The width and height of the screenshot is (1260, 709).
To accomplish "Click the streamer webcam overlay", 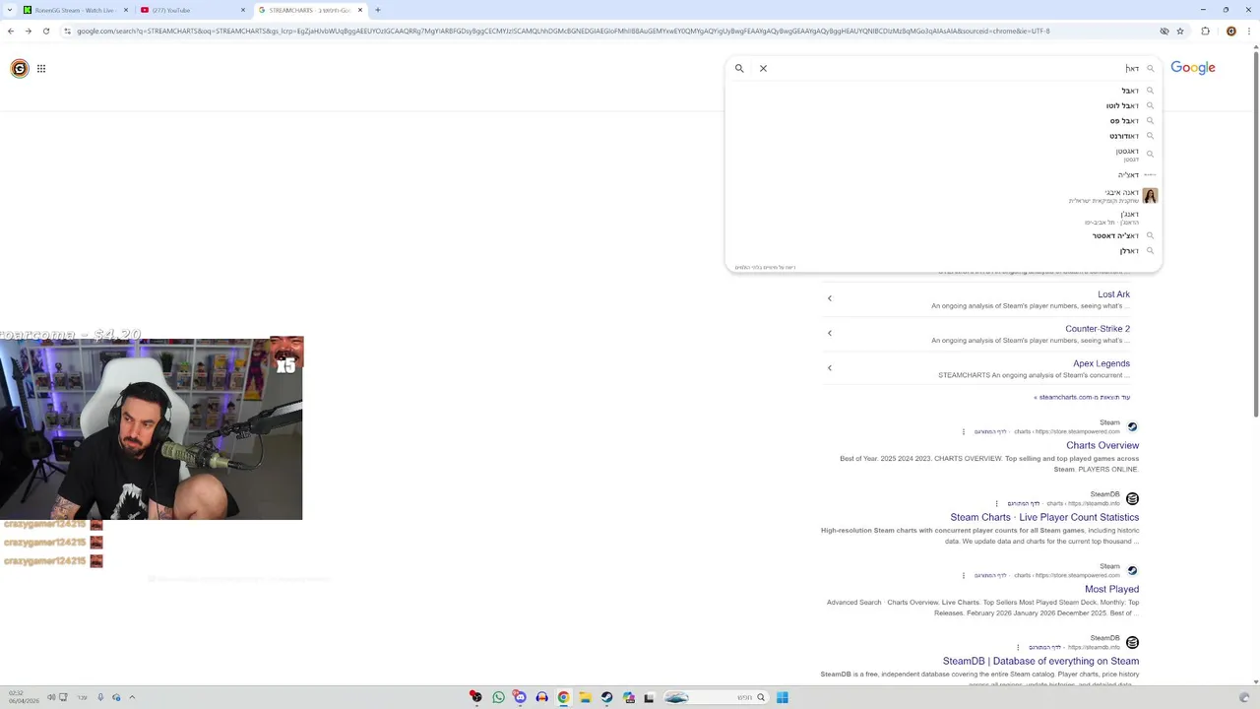I will click(x=152, y=428).
